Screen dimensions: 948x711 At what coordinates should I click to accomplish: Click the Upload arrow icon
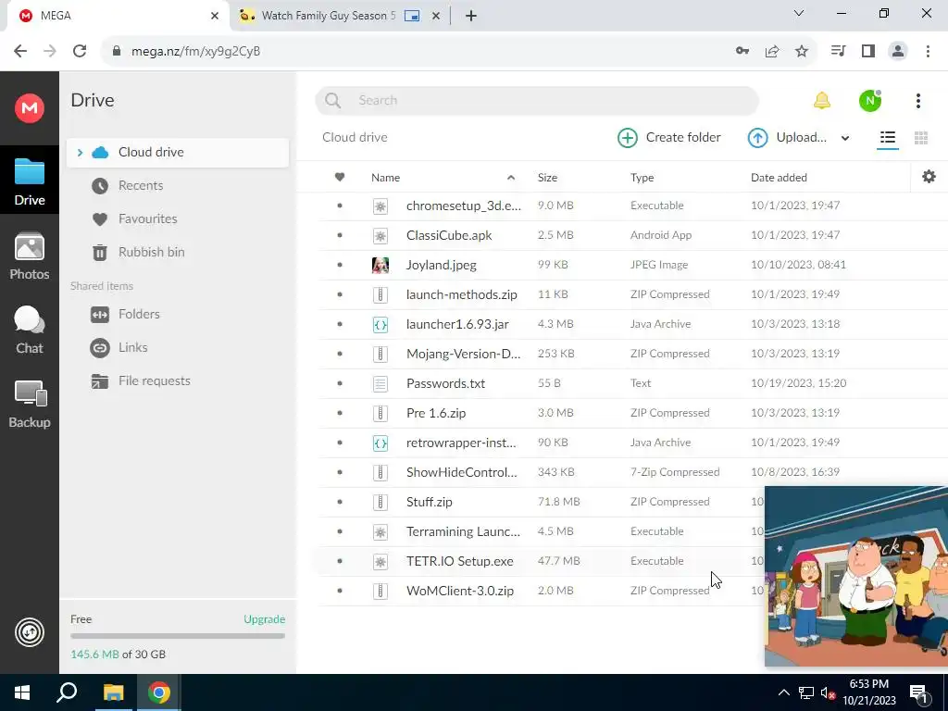[x=757, y=137]
